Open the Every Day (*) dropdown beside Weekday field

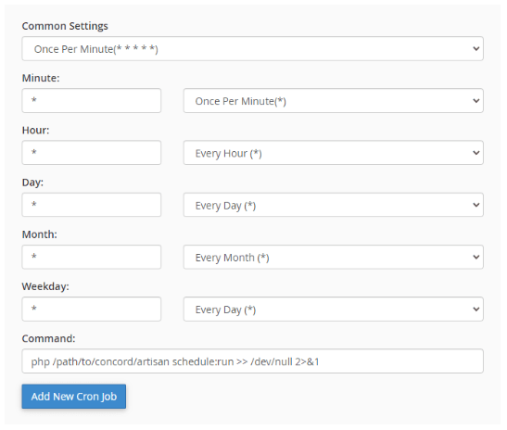tap(334, 310)
